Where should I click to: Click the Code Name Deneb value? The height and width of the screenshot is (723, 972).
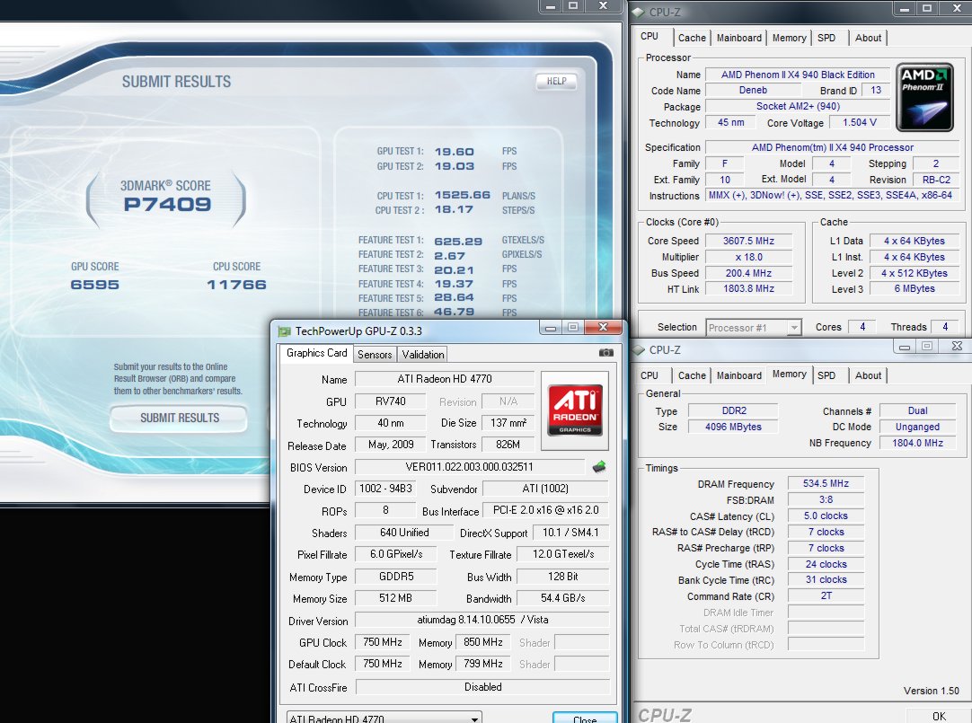pos(753,91)
